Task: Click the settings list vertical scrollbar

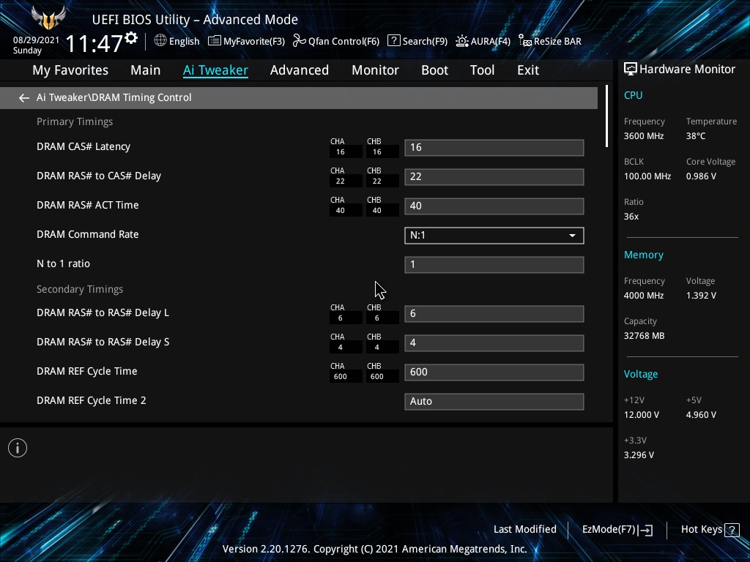Action: pyautogui.click(x=606, y=116)
